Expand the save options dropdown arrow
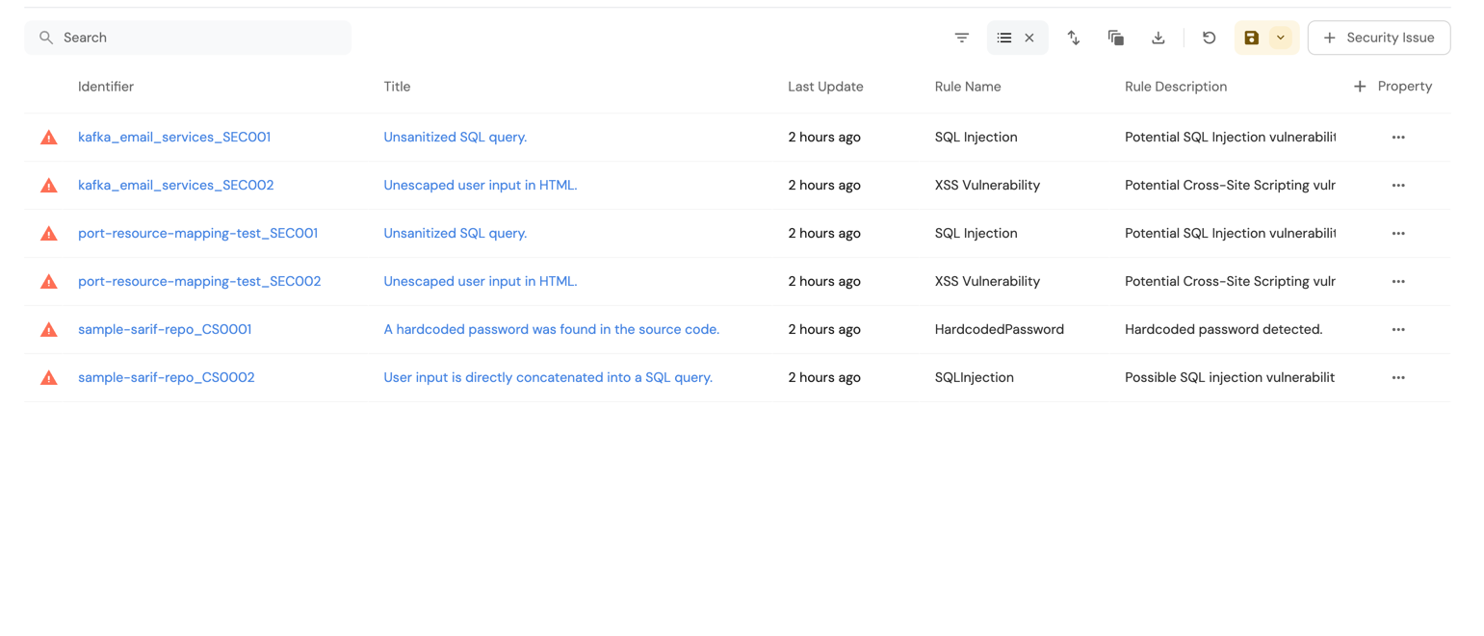The width and height of the screenshot is (1484, 636). point(1281,38)
